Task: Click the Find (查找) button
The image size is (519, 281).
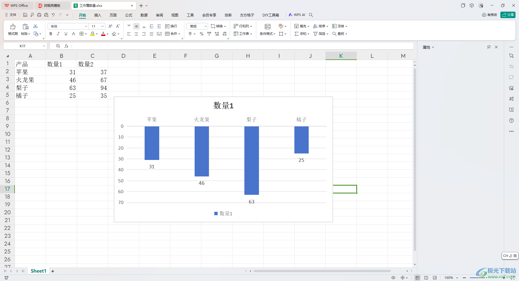Action: coord(340,34)
